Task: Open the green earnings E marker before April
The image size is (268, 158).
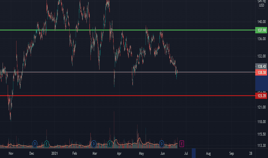Action: point(110,144)
